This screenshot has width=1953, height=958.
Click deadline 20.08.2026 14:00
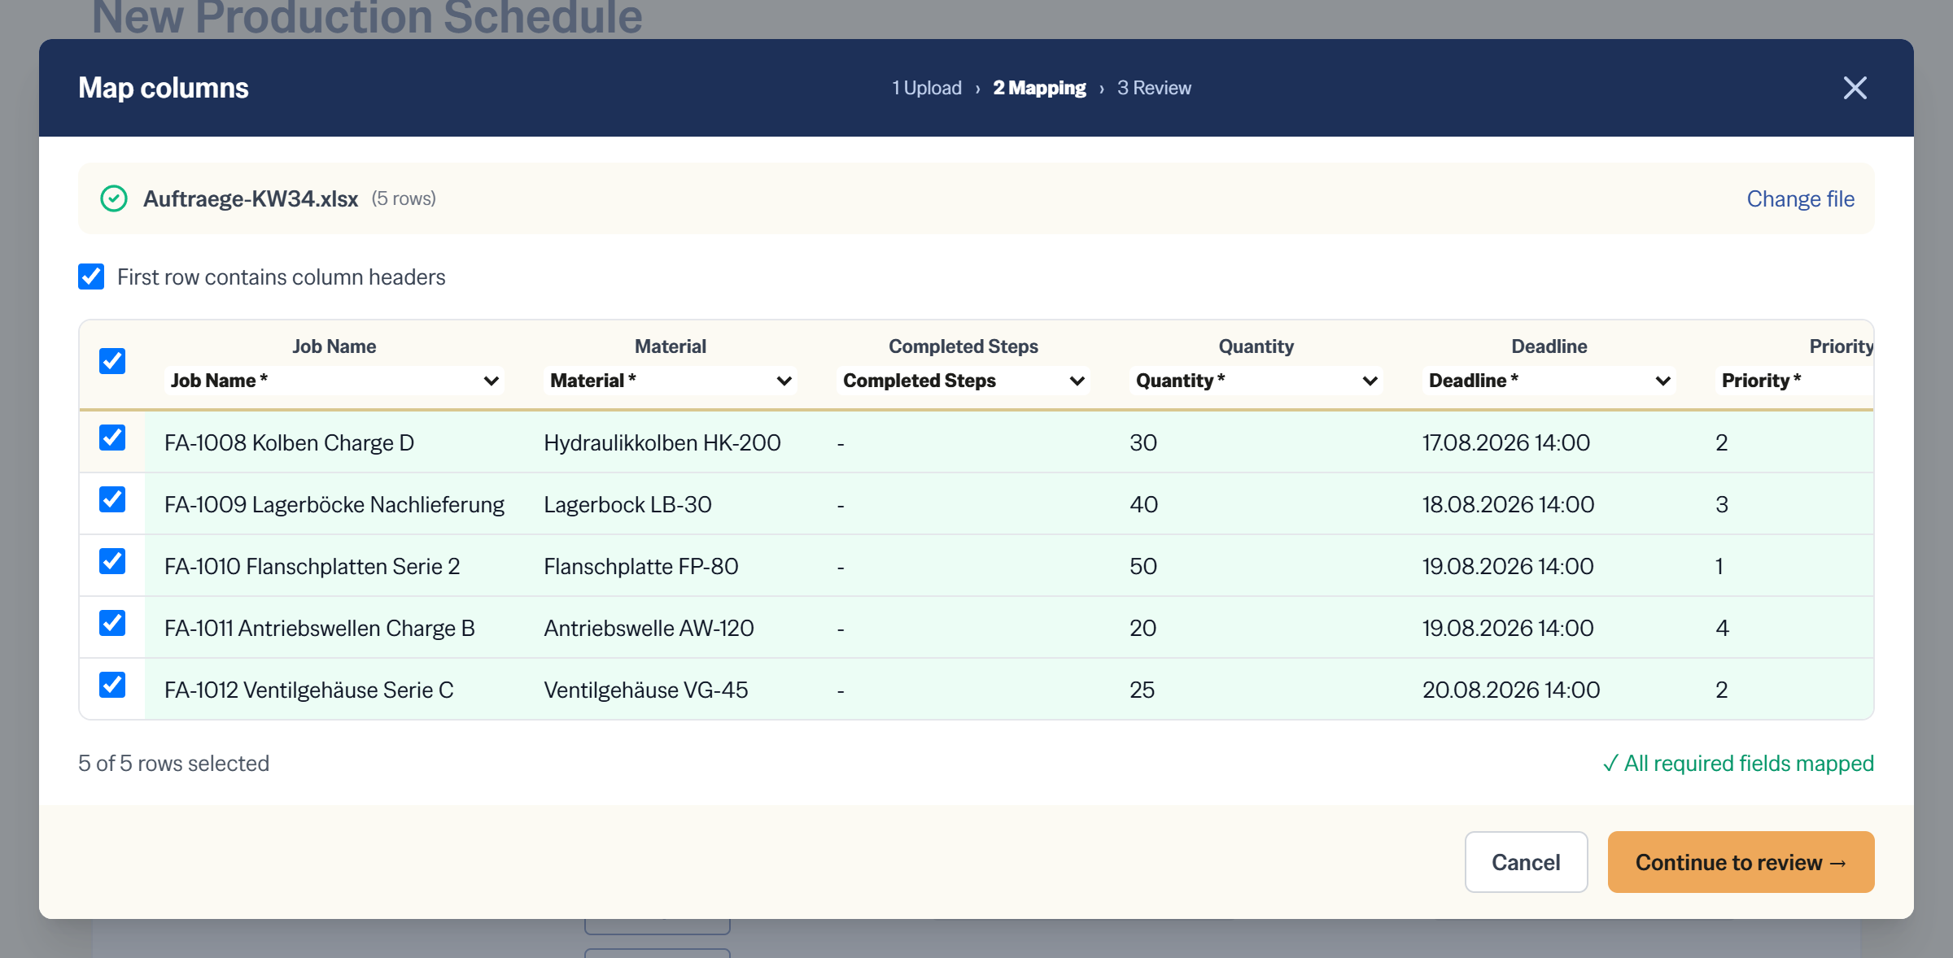pyautogui.click(x=1511, y=690)
